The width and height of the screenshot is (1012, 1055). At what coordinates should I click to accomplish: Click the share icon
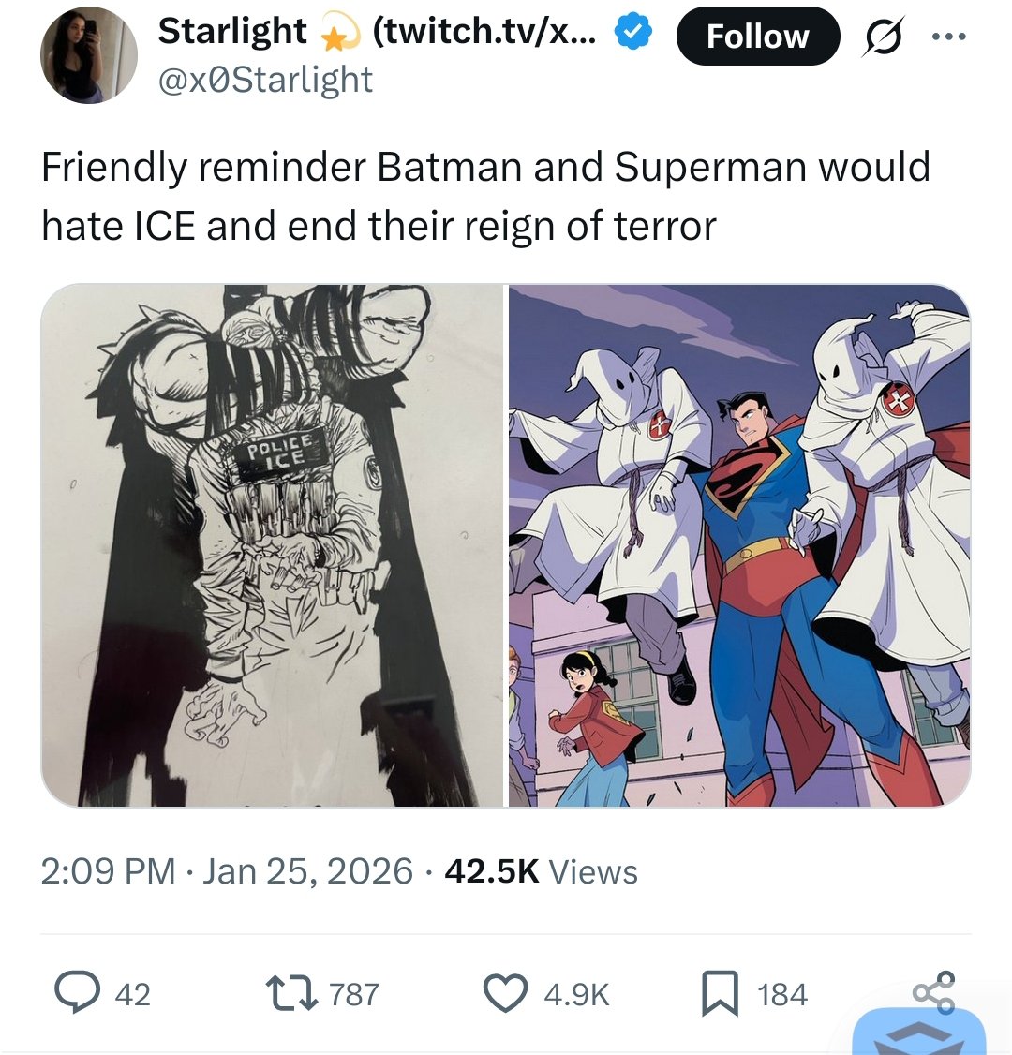coord(934,992)
